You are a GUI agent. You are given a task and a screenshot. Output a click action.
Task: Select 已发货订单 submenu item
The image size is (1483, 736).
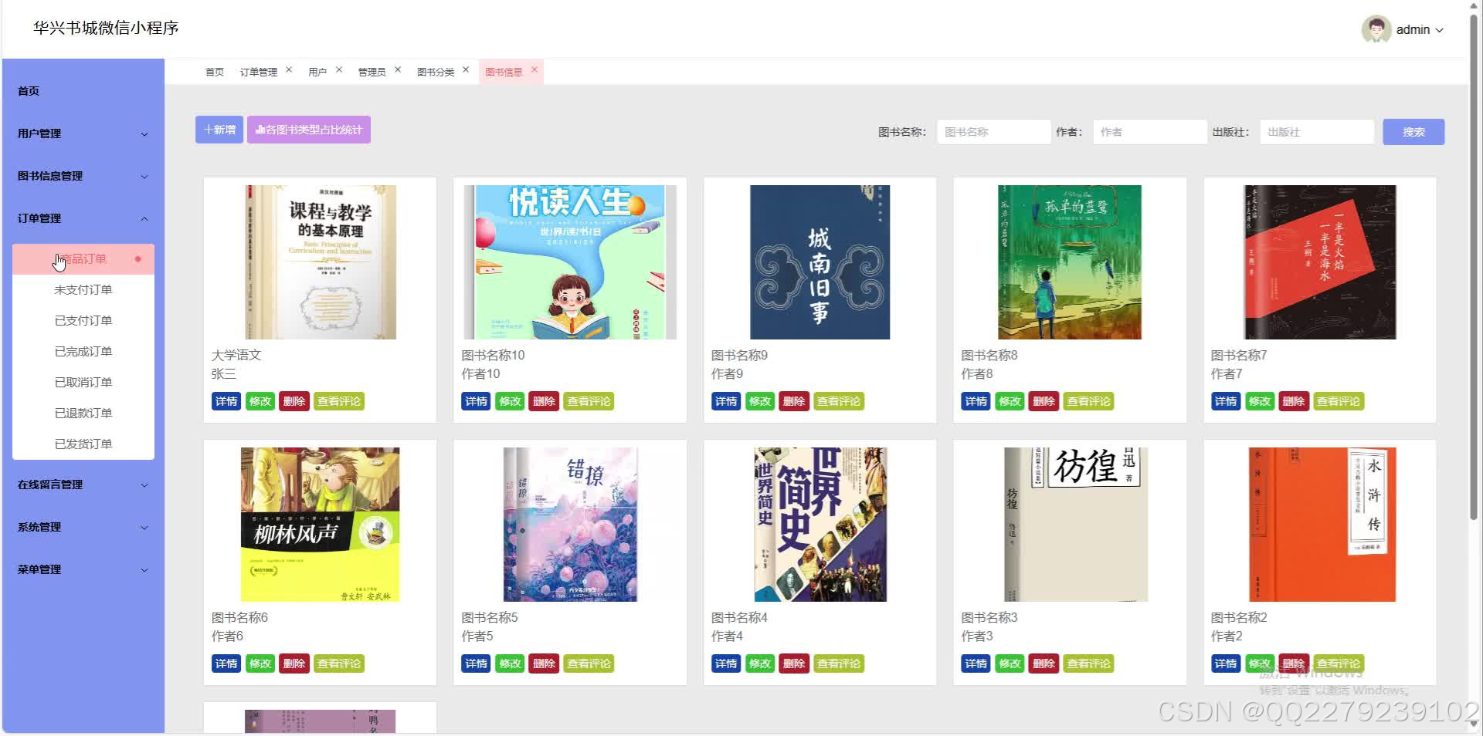(83, 444)
